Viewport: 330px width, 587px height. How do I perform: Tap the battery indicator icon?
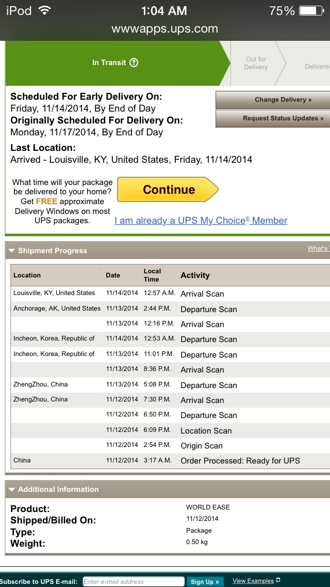pos(311,10)
